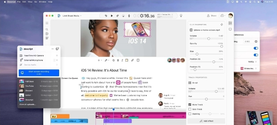
Task: Click the lightbulb icon near timer
Action: click(181, 15)
